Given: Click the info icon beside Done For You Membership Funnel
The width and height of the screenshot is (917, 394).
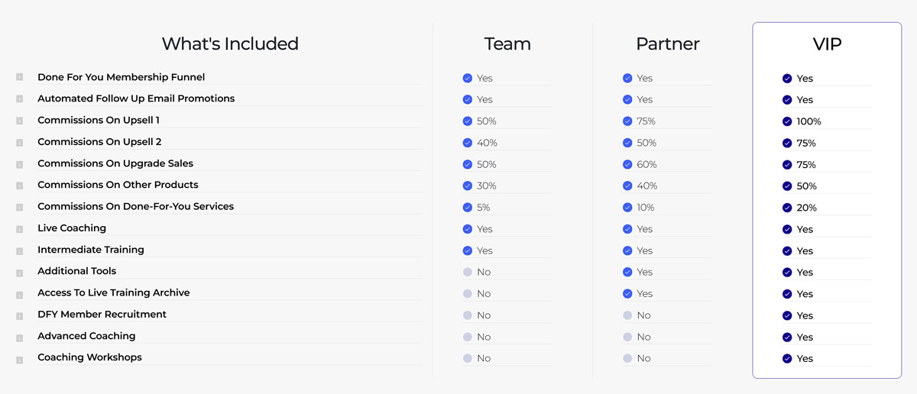Looking at the screenshot, I should [20, 77].
